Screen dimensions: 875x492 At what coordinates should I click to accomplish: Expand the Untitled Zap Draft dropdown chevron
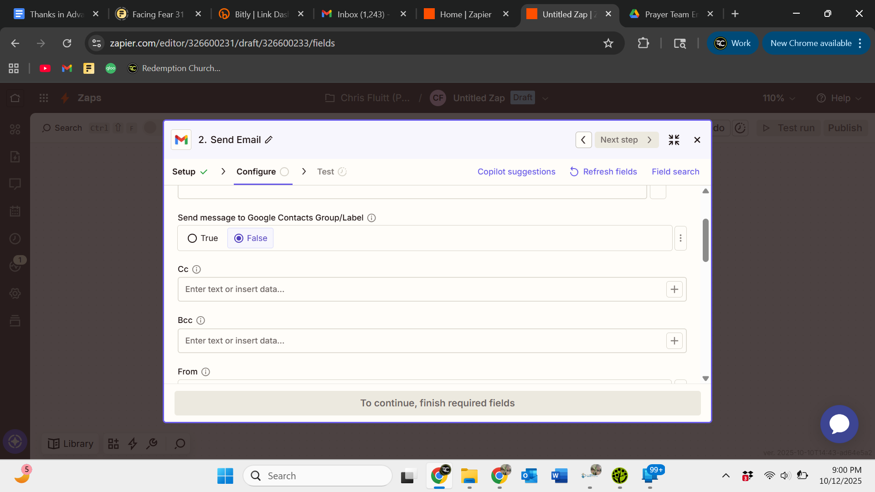pos(545,98)
